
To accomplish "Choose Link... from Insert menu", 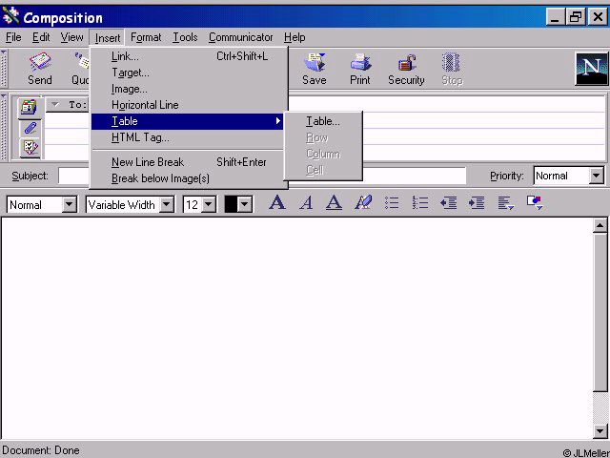I will point(189,56).
